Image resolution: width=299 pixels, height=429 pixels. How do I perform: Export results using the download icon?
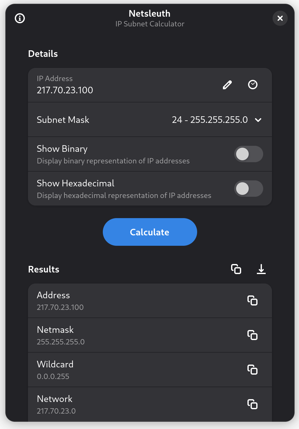(261, 269)
